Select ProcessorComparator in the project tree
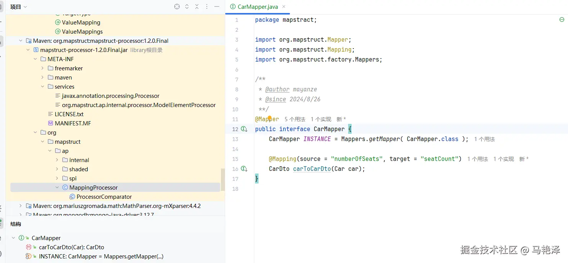The height and width of the screenshot is (263, 568). (104, 197)
